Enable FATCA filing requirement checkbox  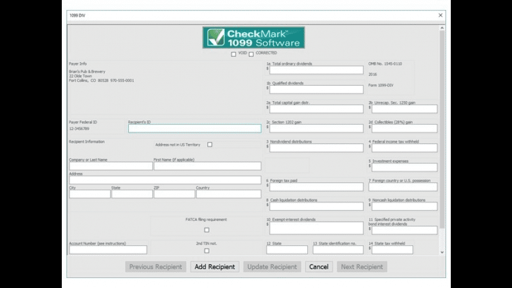click(x=207, y=230)
